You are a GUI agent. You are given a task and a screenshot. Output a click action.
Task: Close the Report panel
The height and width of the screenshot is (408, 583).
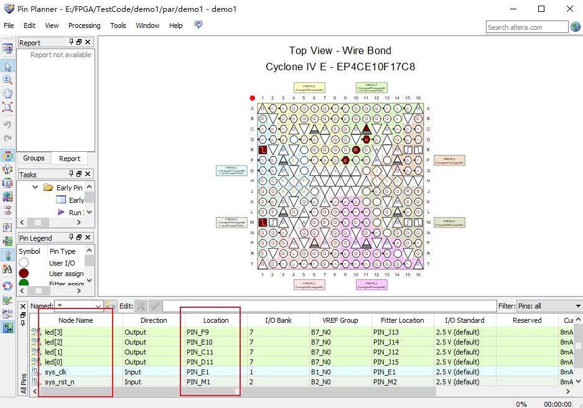[x=88, y=42]
